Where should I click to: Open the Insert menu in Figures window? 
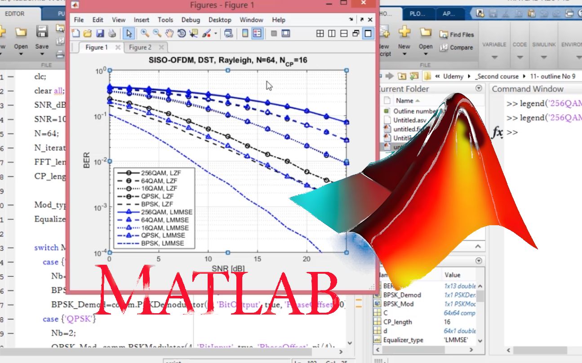142,20
